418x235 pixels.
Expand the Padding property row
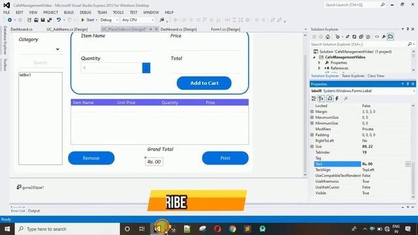[x=312, y=135]
